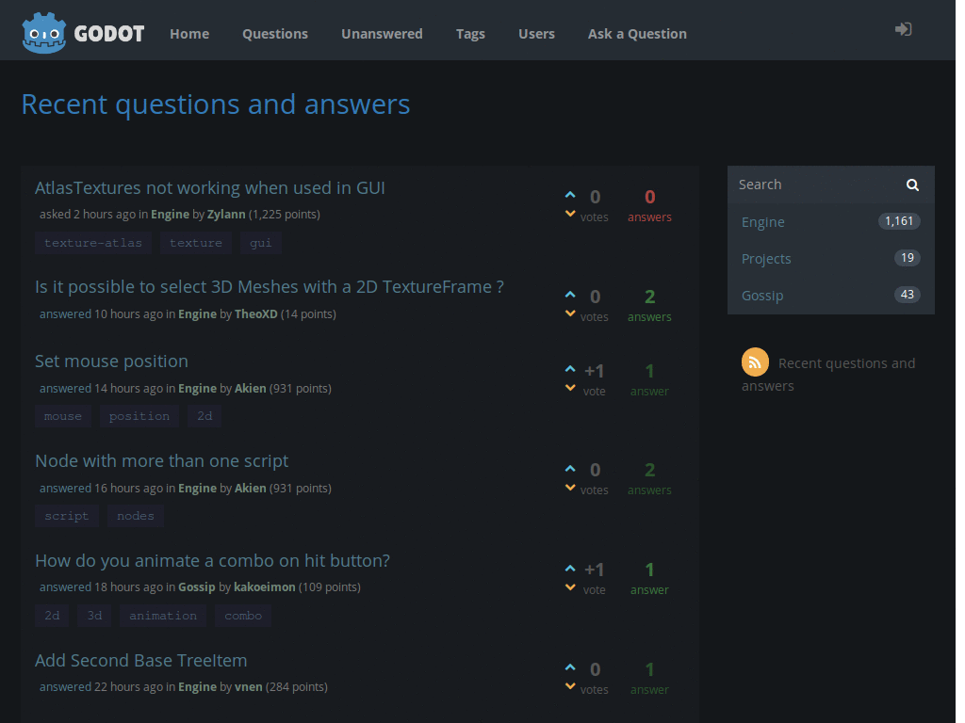Upvote Node with more than one script

(x=570, y=469)
